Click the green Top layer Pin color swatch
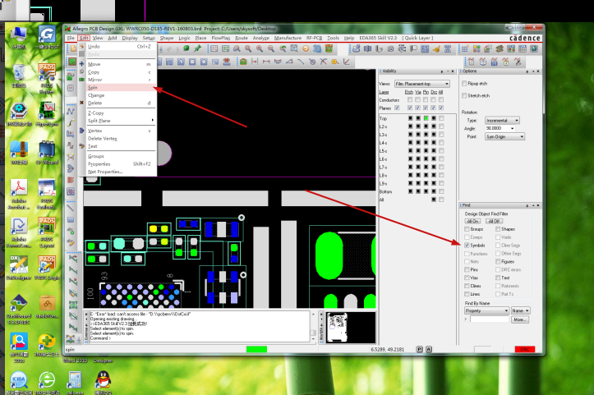 [x=426, y=118]
